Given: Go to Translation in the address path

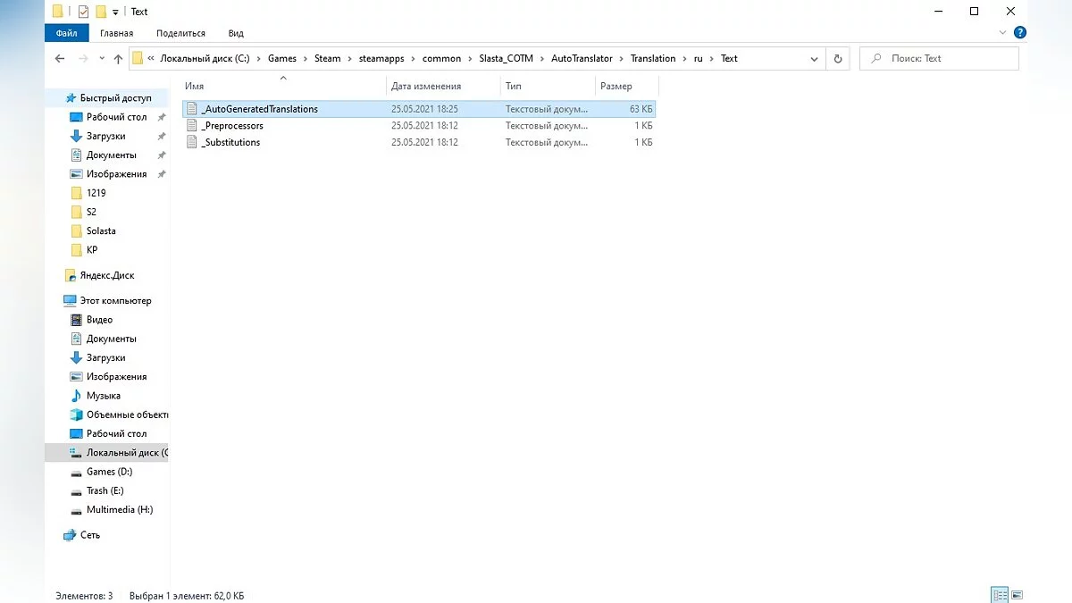Looking at the screenshot, I should point(652,58).
